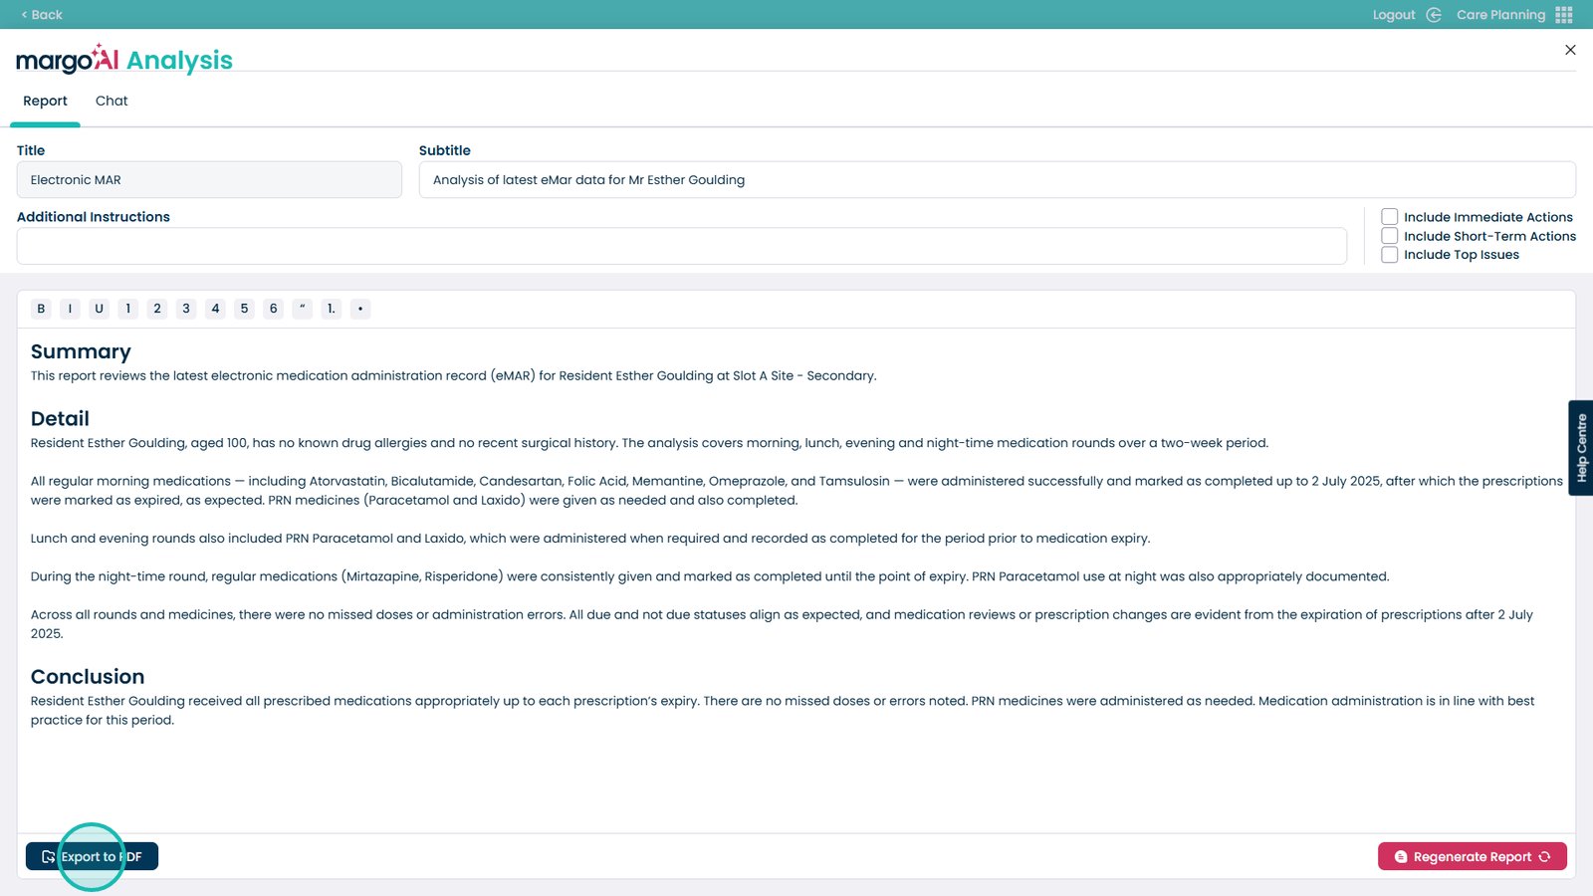The height and width of the screenshot is (896, 1593).
Task: Click the paragraph starting "Across all rounds and medicines"
Action: tap(782, 624)
